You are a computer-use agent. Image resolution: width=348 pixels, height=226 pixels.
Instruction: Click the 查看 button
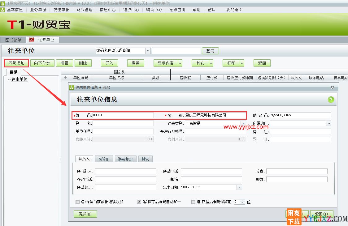click(x=136, y=63)
